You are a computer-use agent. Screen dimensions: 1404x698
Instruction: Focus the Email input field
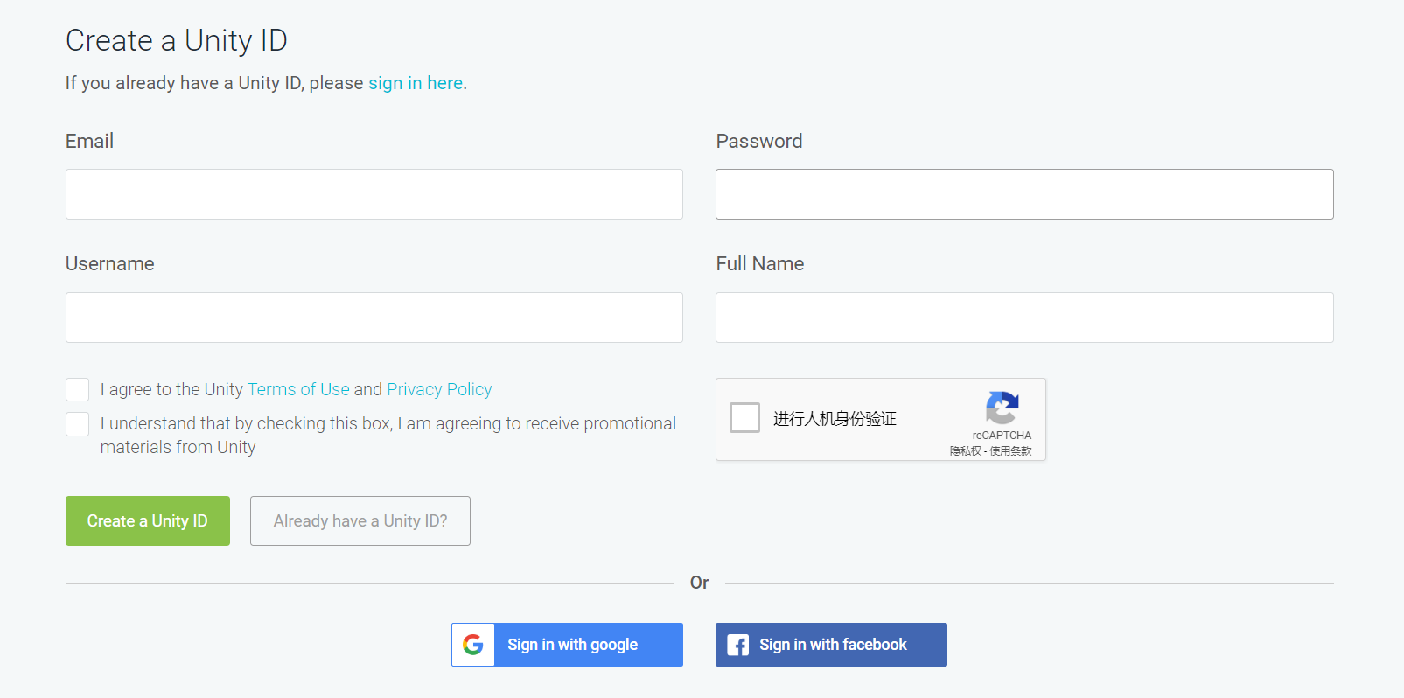click(x=374, y=194)
